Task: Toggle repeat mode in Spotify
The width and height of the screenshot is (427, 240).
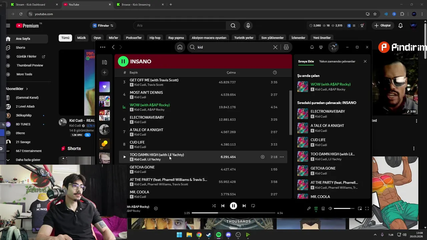Action: pyautogui.click(x=253, y=206)
